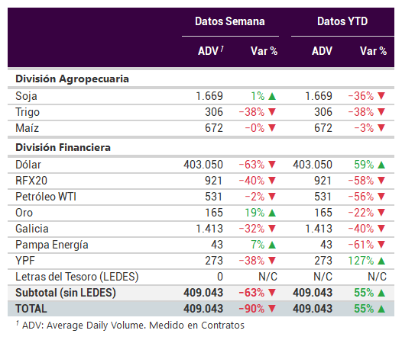
Task: Select the Datos YTD column header
Action: (x=342, y=21)
